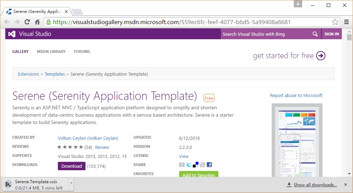The image size is (353, 193).
Task: Open the Extensions breadcrumb link
Action: [x=28, y=74]
